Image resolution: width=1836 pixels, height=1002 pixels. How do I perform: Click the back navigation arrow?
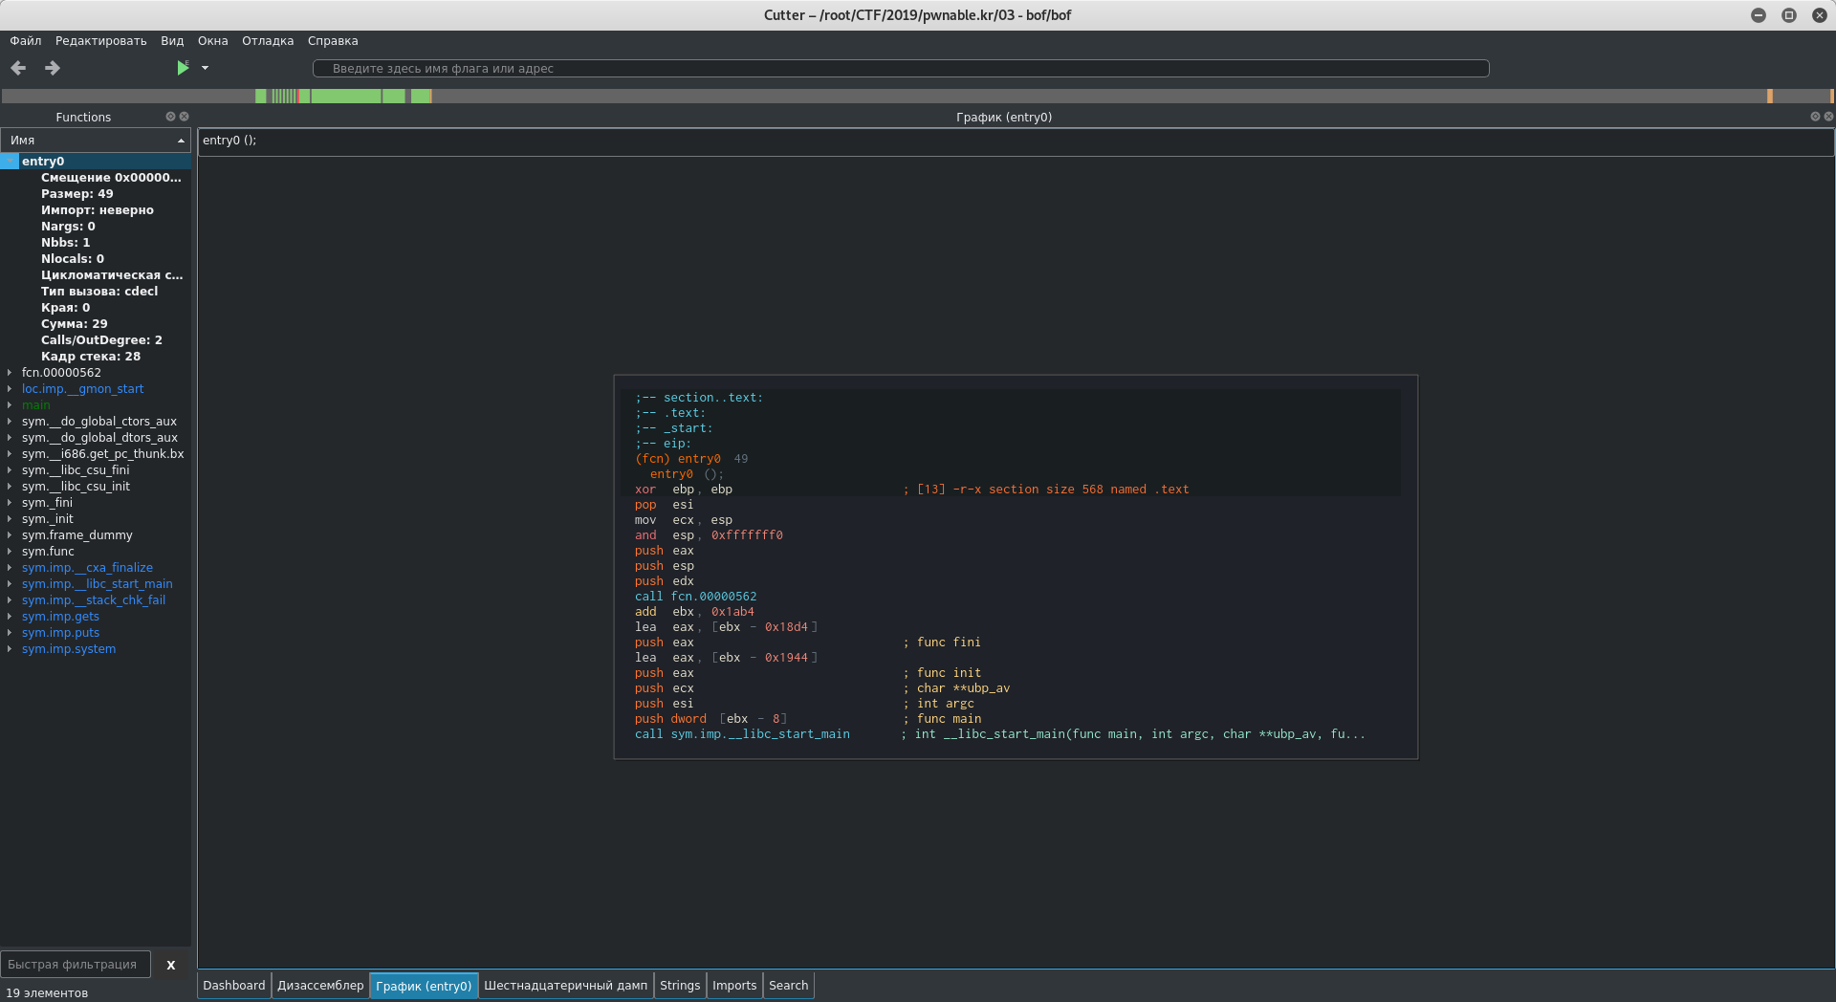click(x=18, y=68)
